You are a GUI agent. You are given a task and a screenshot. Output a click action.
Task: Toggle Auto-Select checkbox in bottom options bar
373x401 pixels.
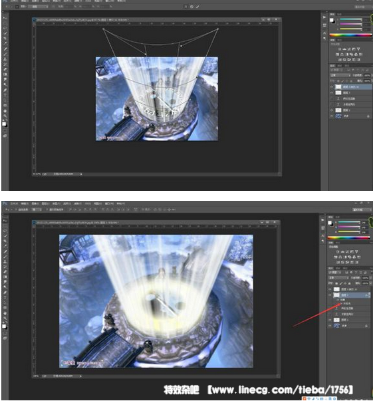pos(16,209)
